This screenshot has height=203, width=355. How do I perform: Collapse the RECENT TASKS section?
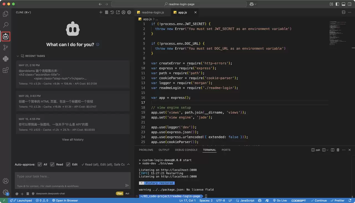(18, 56)
